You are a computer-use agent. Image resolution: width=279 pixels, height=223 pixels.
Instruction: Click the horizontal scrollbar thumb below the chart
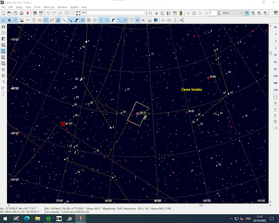coord(201,205)
